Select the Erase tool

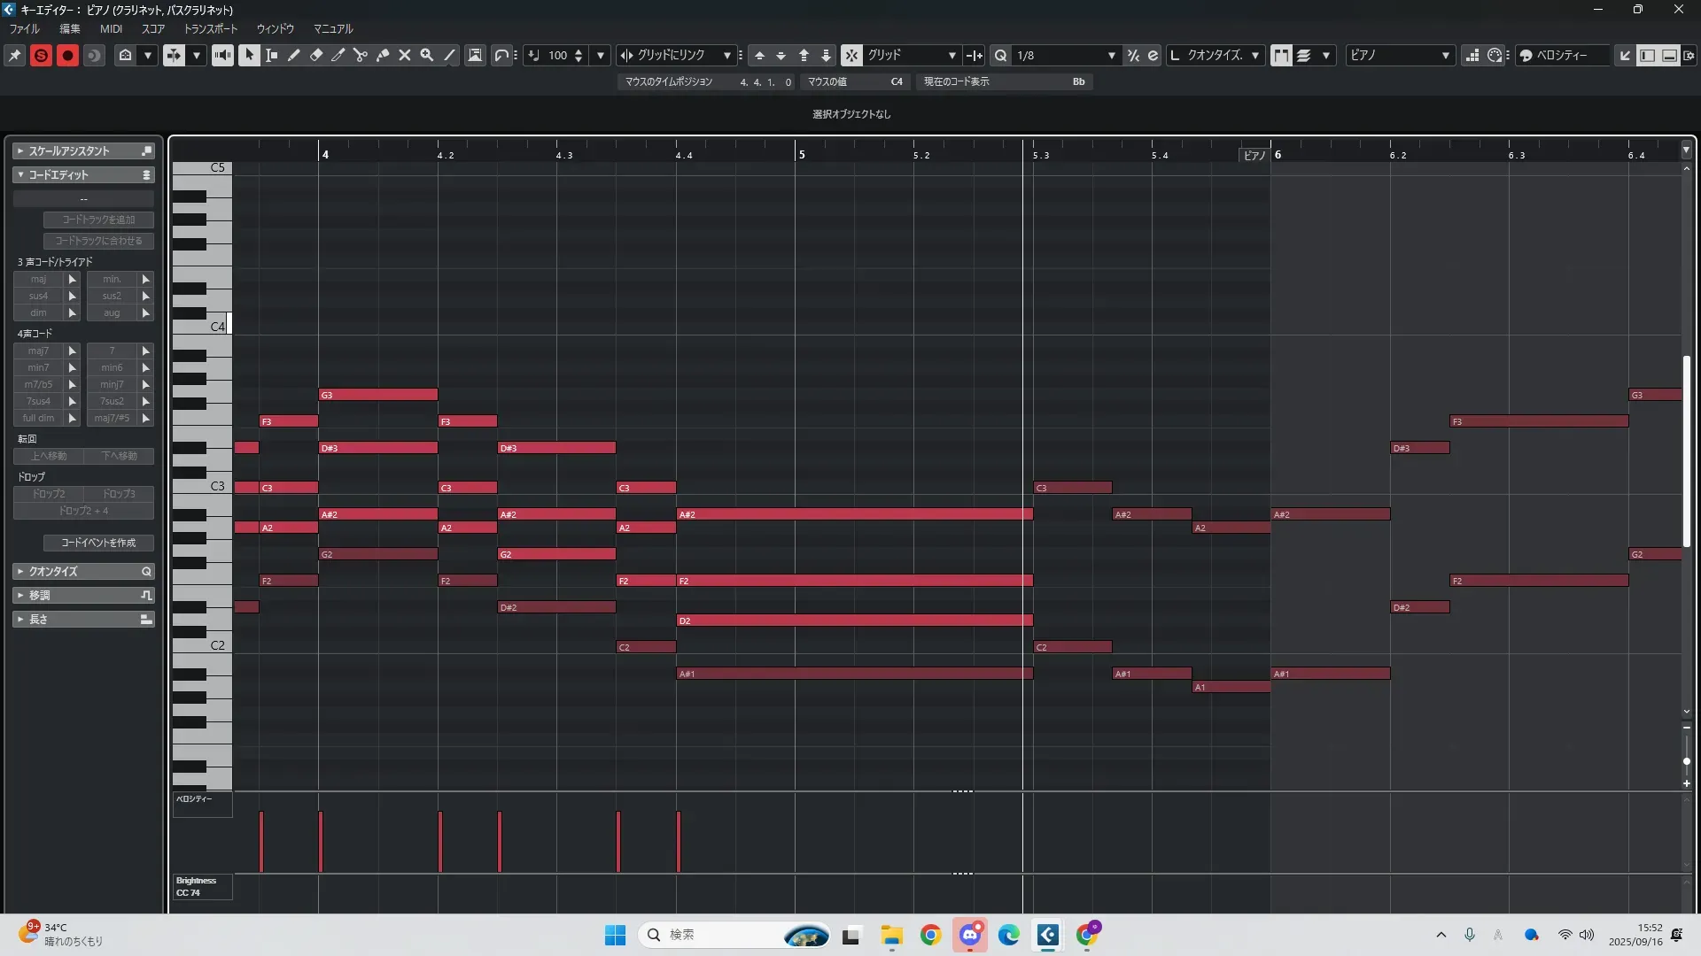pos(316,55)
